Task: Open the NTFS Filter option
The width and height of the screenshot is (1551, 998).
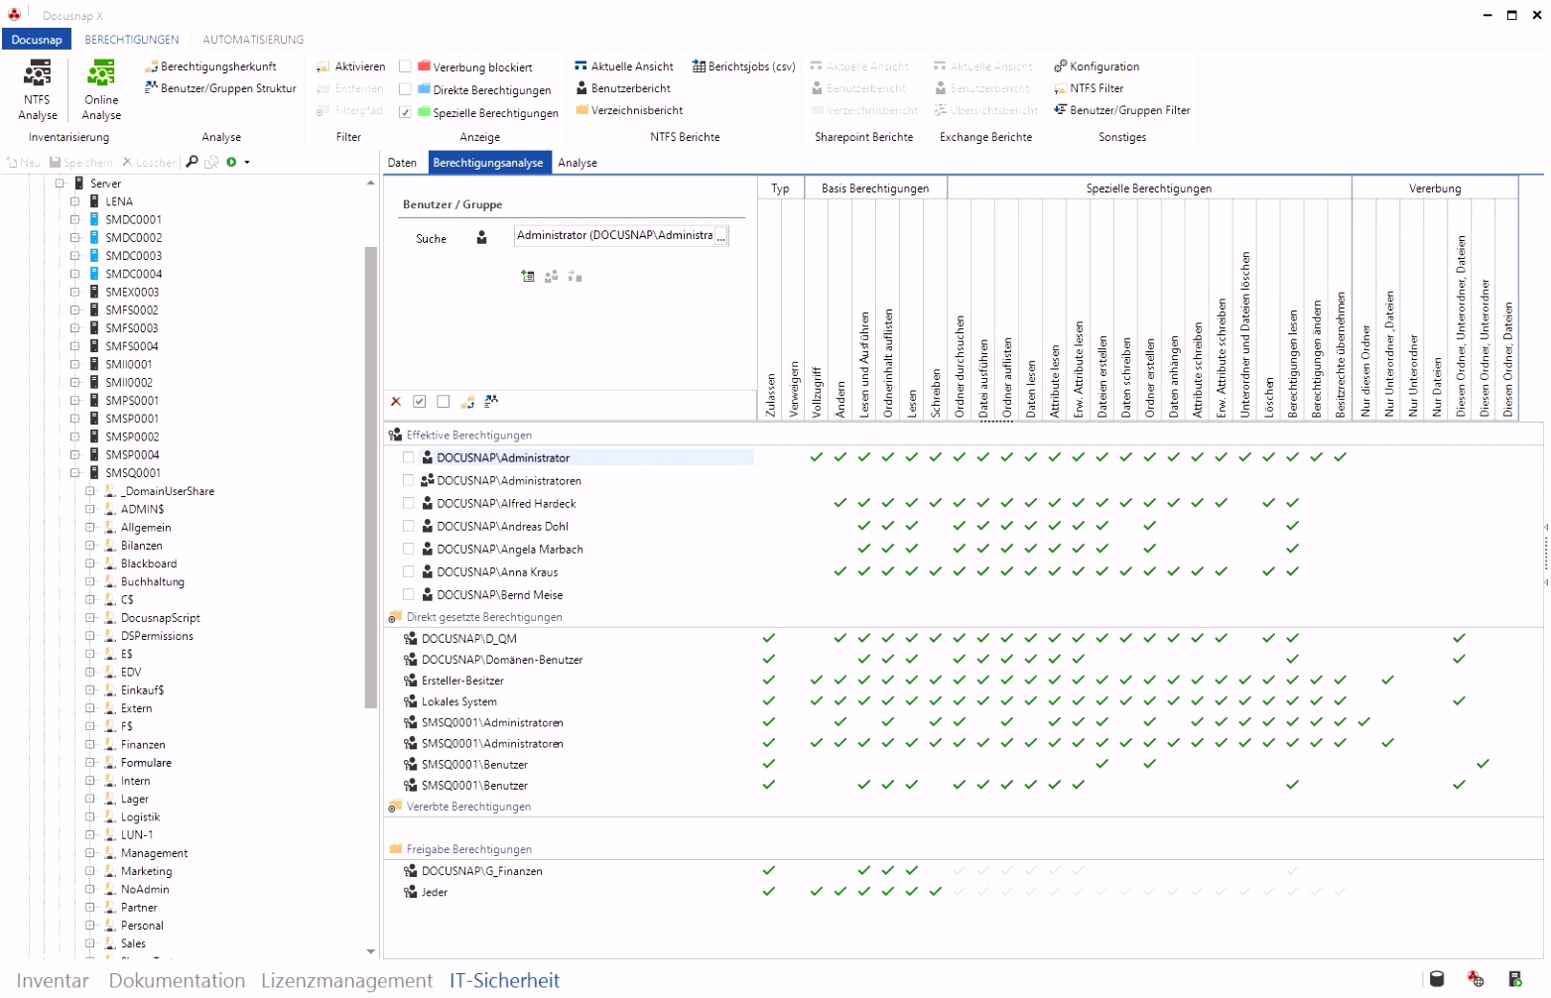Action: [1089, 88]
